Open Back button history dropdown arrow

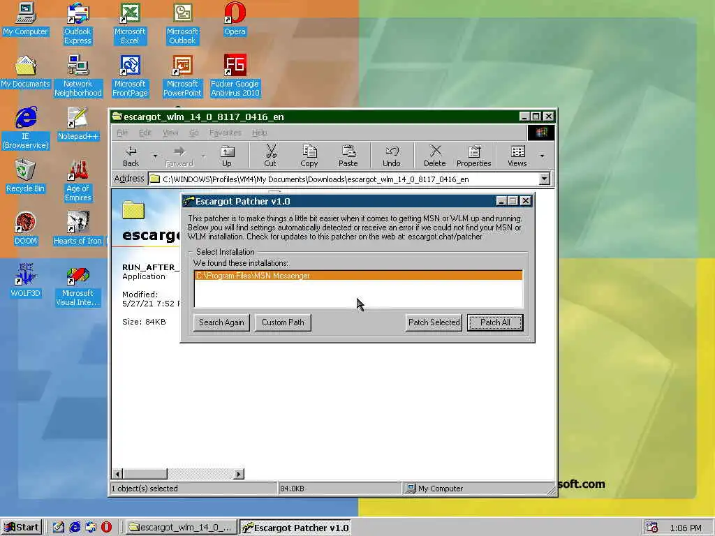pyautogui.click(x=155, y=156)
